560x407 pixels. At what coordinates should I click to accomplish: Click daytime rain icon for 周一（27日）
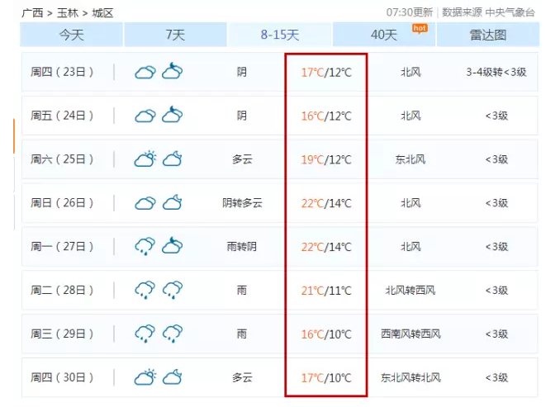point(145,246)
